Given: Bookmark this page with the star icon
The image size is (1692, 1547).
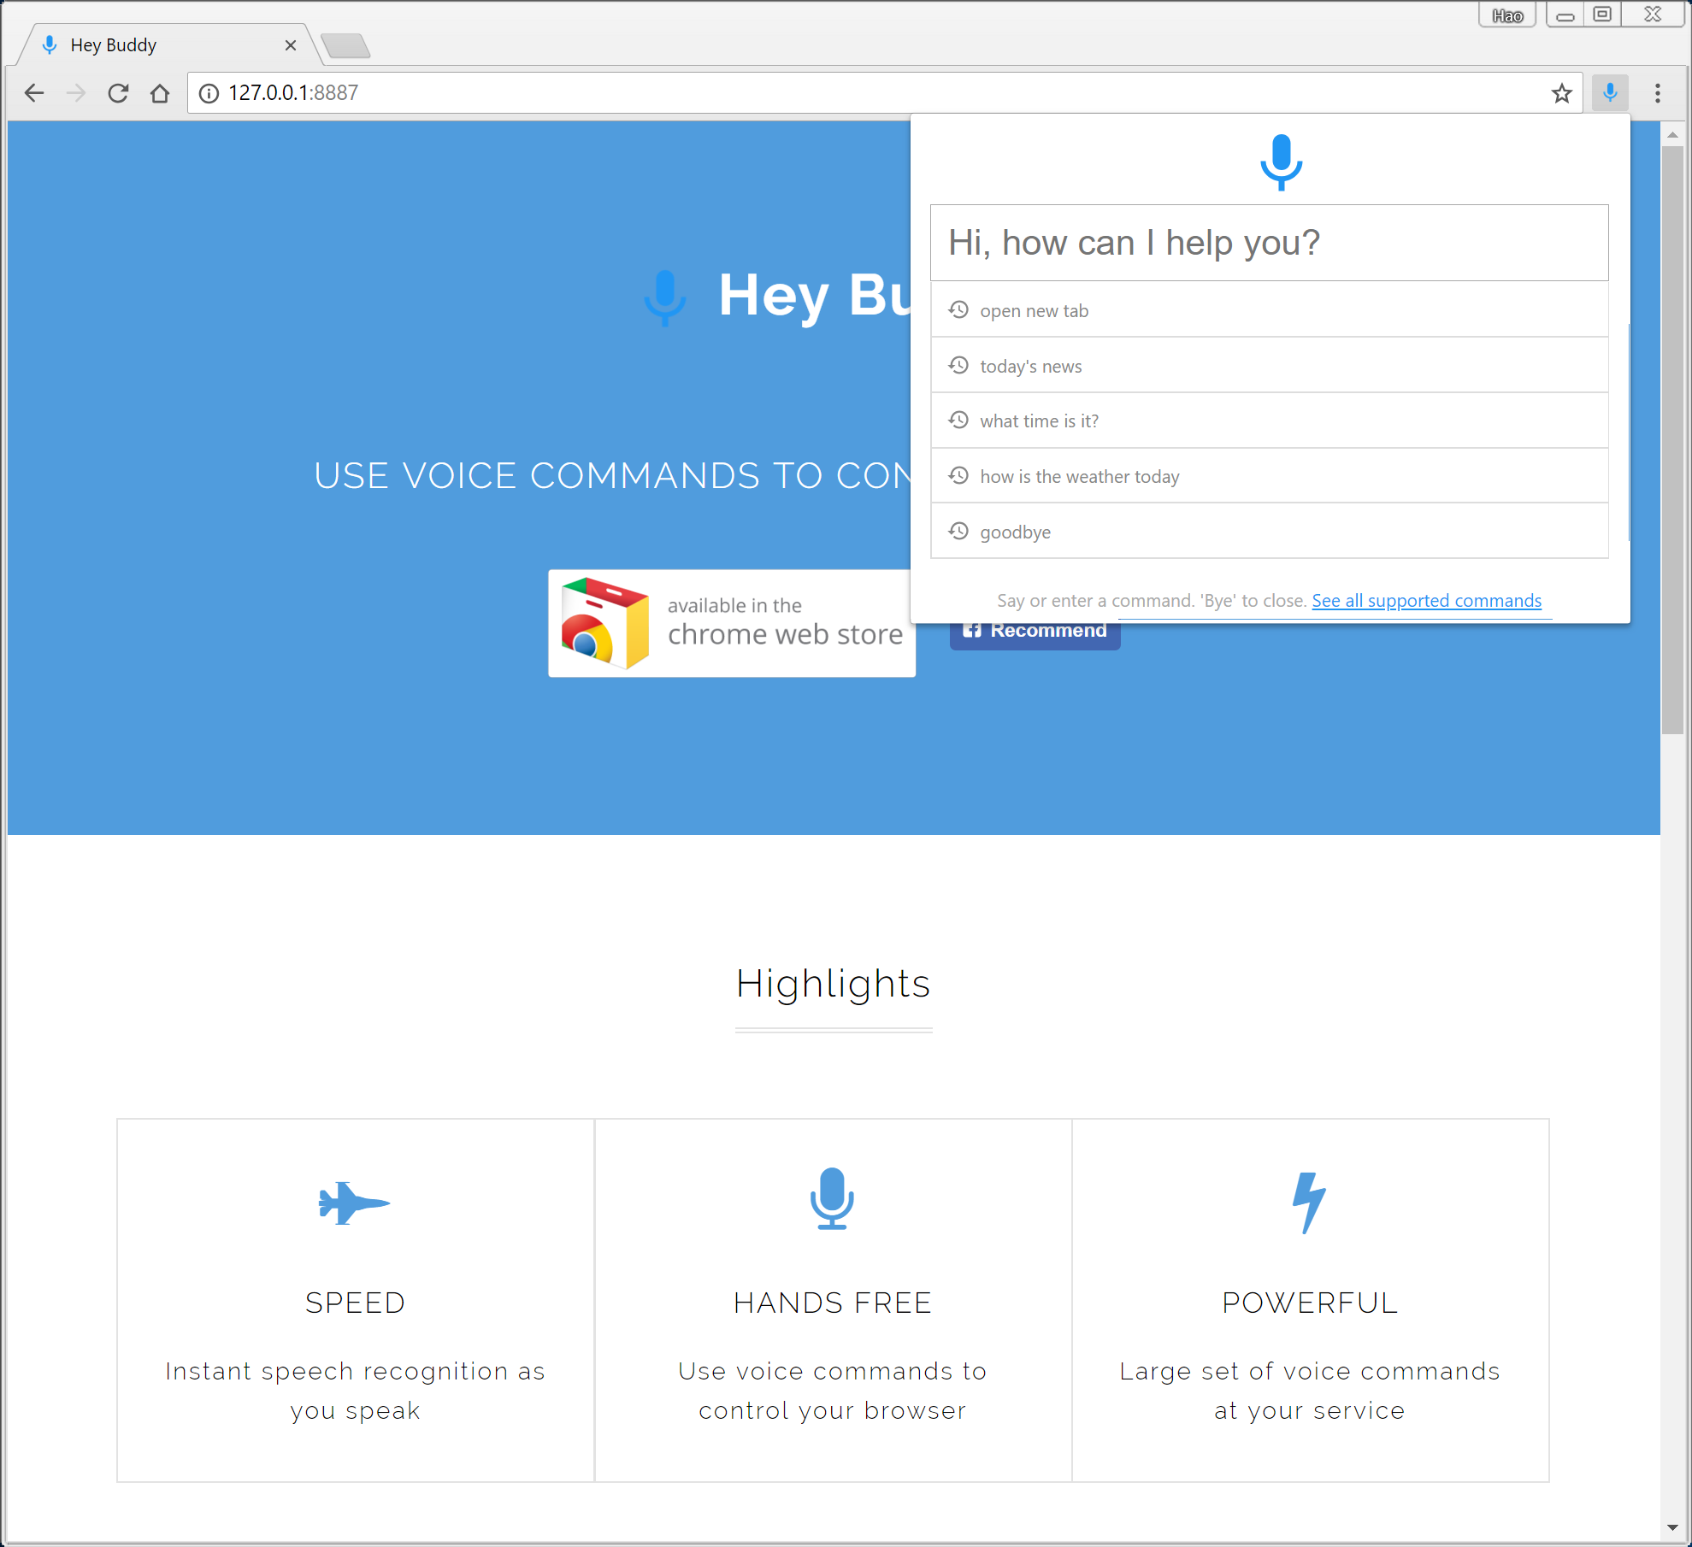Looking at the screenshot, I should [1562, 93].
